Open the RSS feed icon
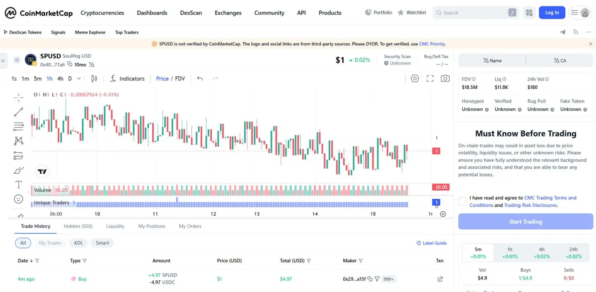 [576, 32]
